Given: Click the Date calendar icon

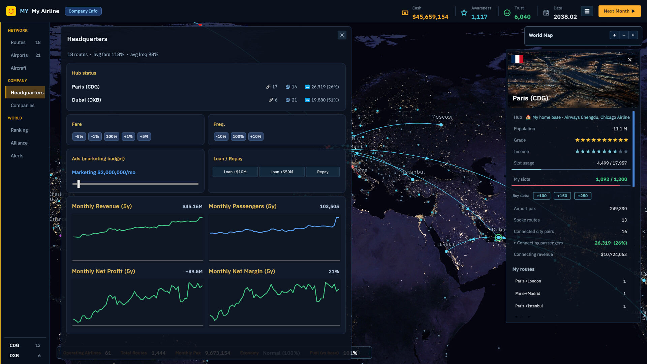Looking at the screenshot, I should coord(546,13).
